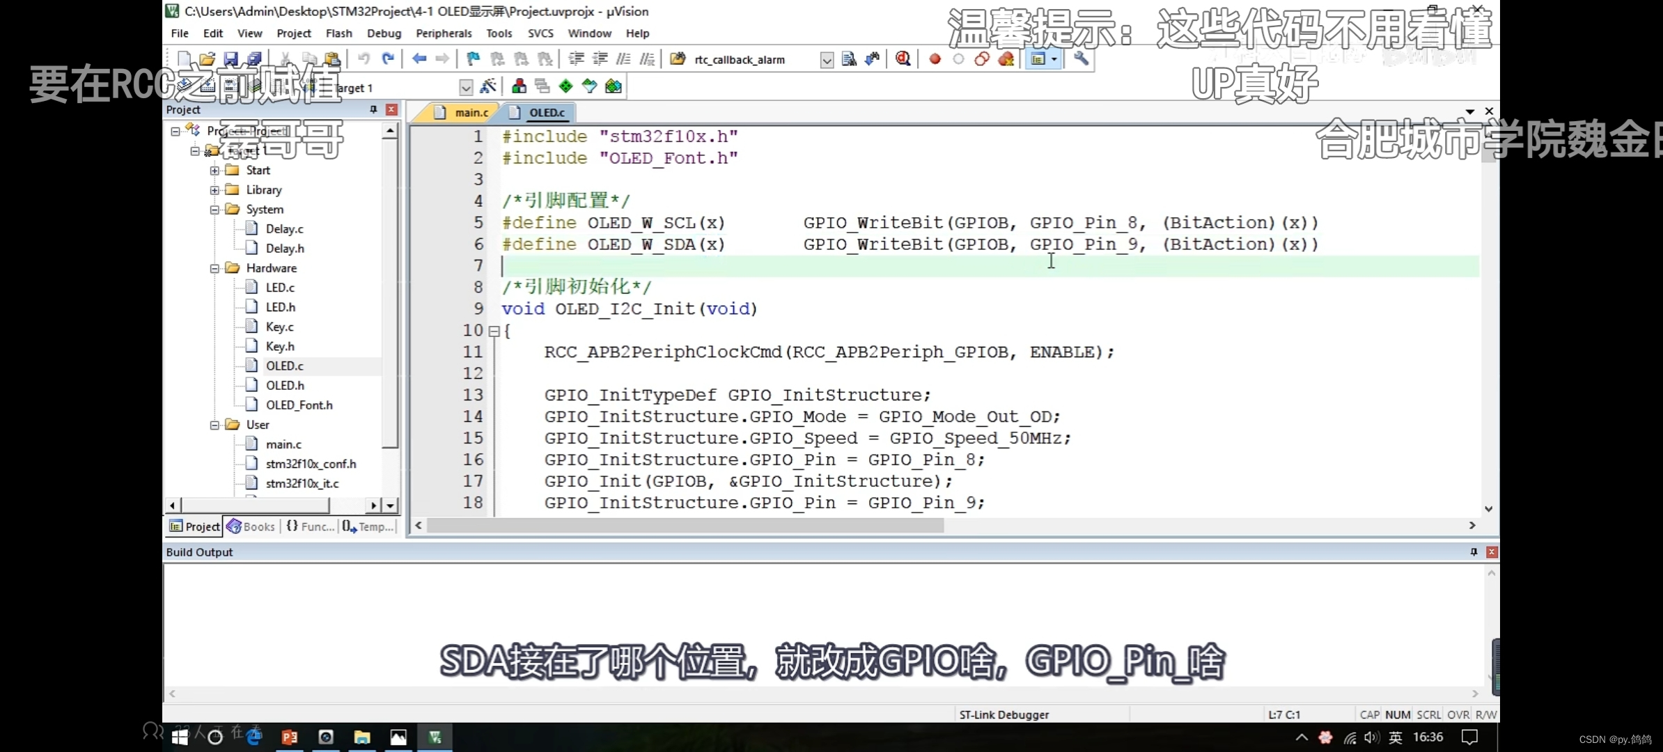Close the Build Output panel
The width and height of the screenshot is (1663, 752).
click(1492, 552)
